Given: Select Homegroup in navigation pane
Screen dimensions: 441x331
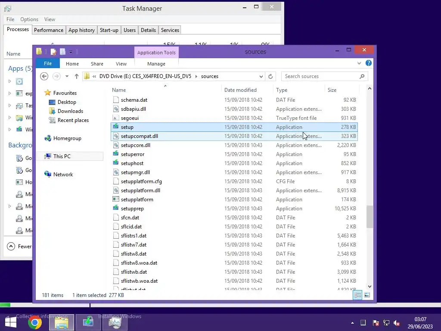Looking at the screenshot, I should (67, 138).
